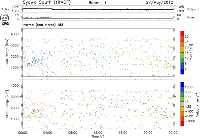Click the 500 velocity colorbar label
The image size is (200, 138).
188,92
